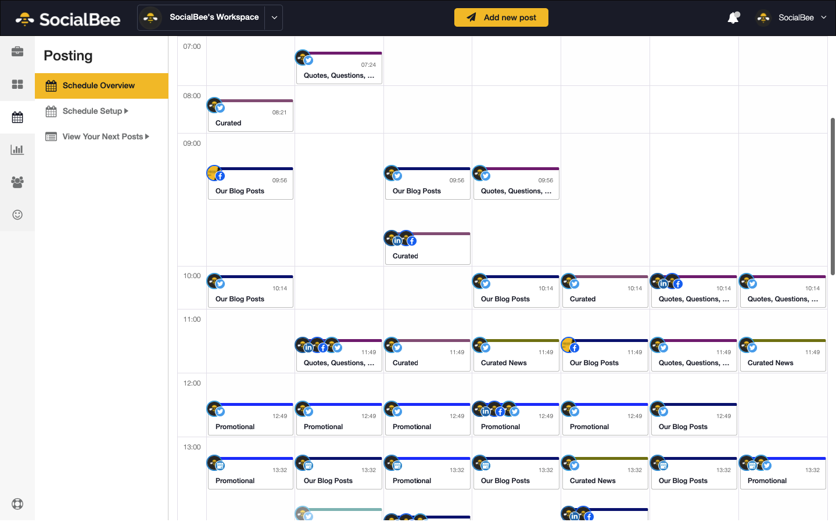Image resolution: width=836 pixels, height=522 pixels.
Task: Open the dashboard grid icon in sidebar
Action: click(17, 85)
